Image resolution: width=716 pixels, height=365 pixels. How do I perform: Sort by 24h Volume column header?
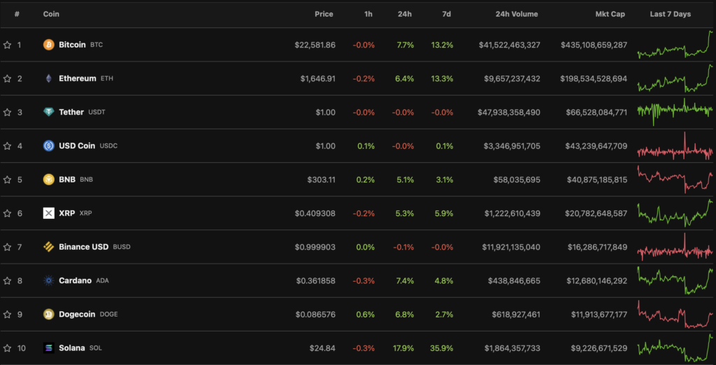coord(517,14)
